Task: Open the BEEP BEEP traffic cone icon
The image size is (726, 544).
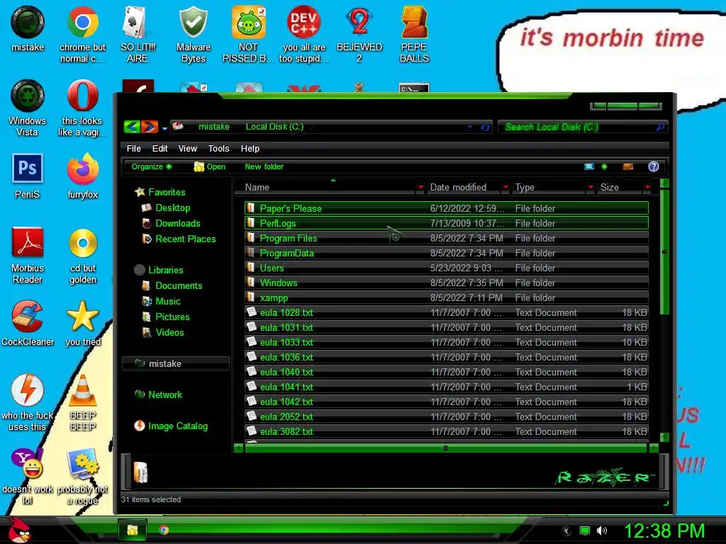Action: coord(83,402)
